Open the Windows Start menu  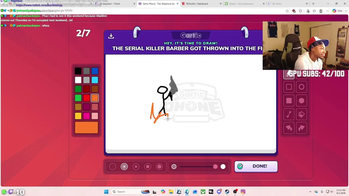click(106, 192)
